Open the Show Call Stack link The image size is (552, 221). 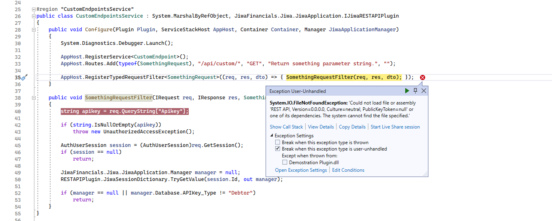pyautogui.click(x=286, y=127)
